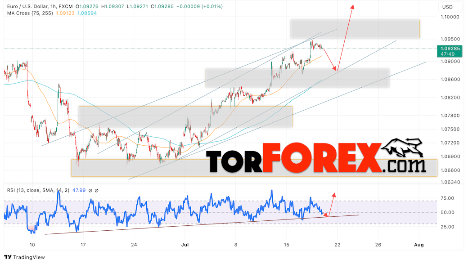This screenshot has height=264, width=468.
Task: Click the MA value 1.09123 in legend
Action: coord(65,13)
